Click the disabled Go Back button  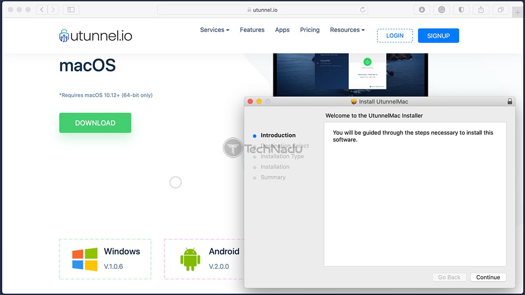[x=449, y=277]
